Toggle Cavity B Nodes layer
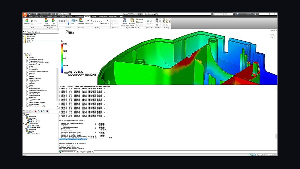This screenshot has height=169, width=300. coord(28,120)
